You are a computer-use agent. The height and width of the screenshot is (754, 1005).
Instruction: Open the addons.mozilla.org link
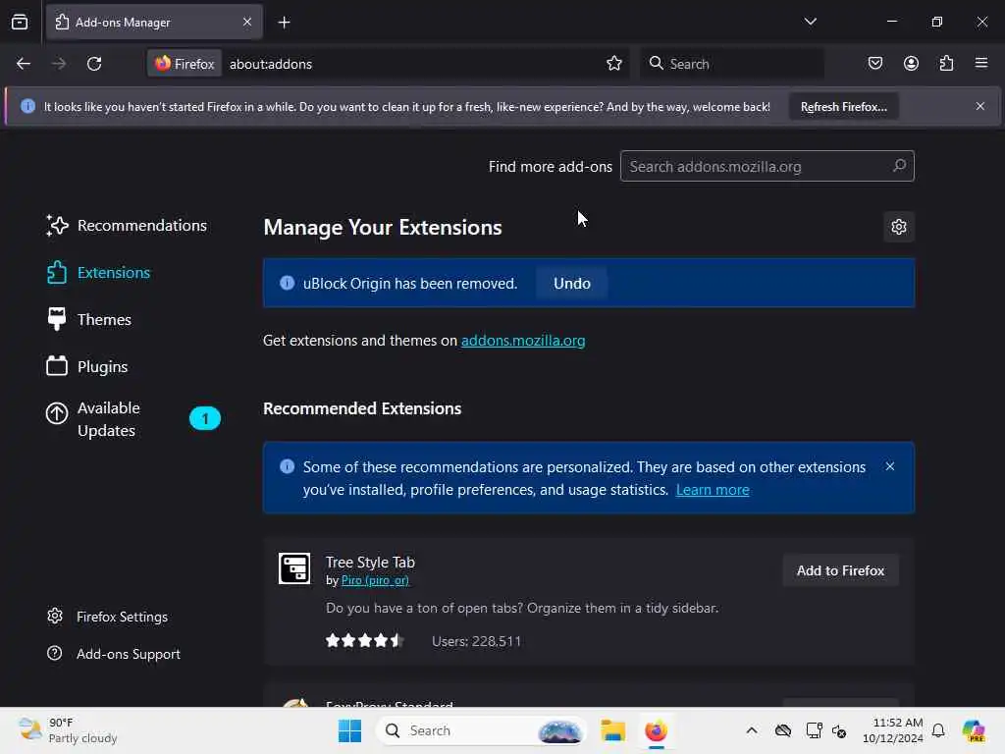coord(523,341)
